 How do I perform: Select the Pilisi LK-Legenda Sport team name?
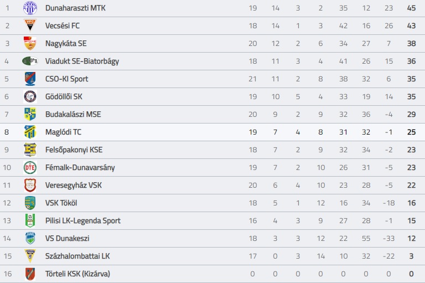pos(82,220)
